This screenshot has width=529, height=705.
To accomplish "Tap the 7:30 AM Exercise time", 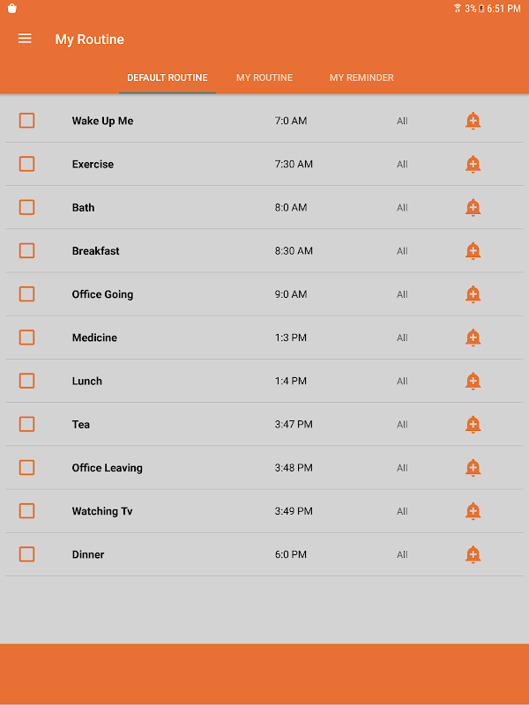I will click(x=294, y=164).
